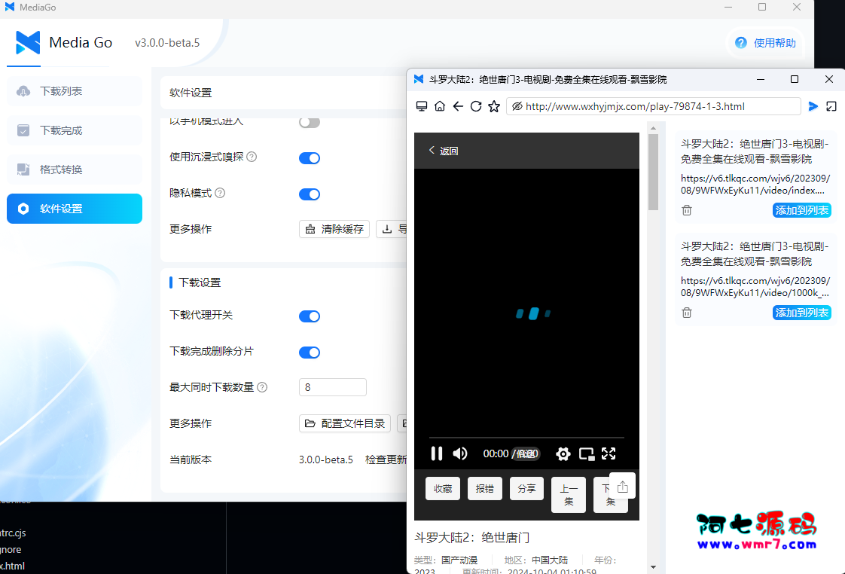Add the 1000k_... video to list
The image size is (845, 574).
[802, 313]
